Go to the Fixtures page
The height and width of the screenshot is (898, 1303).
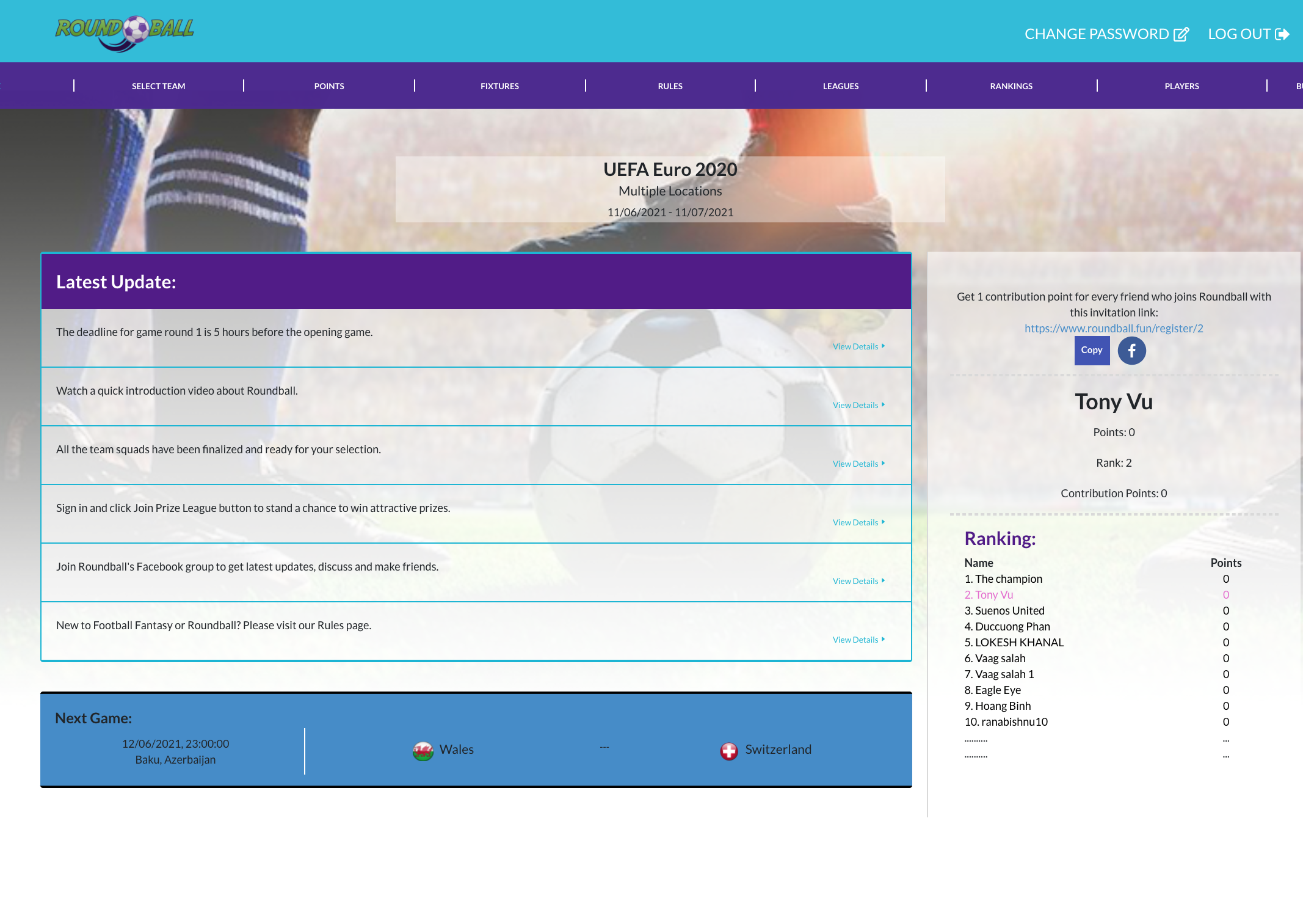point(499,86)
